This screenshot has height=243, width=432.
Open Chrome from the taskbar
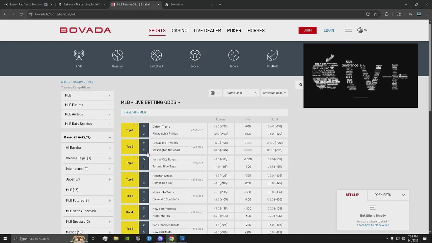(x=171, y=239)
